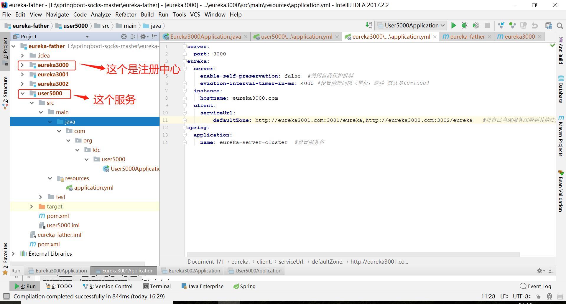The image size is (566, 304).
Task: Select Eureka3002Application run tab
Action: (x=191, y=271)
